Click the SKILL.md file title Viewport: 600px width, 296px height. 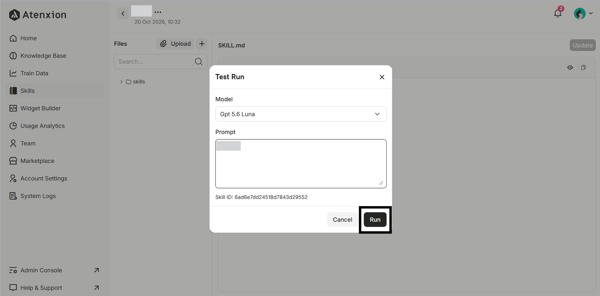231,45
